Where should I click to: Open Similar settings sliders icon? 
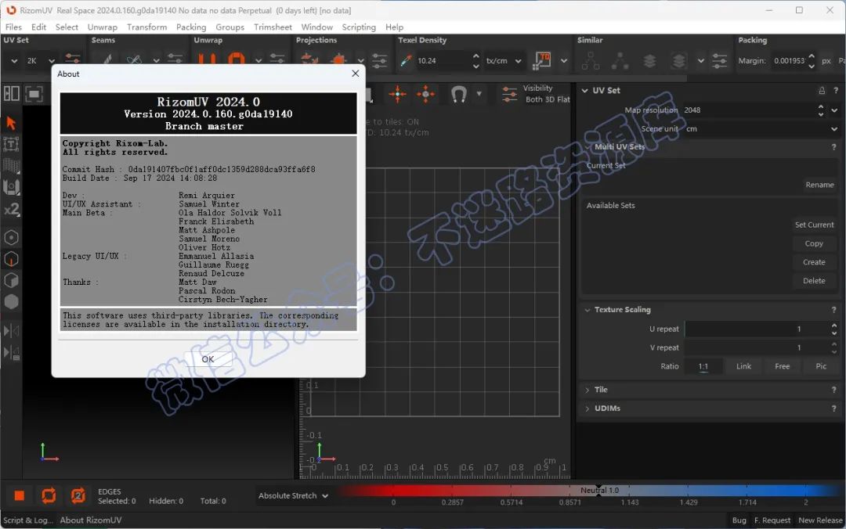[x=720, y=60]
